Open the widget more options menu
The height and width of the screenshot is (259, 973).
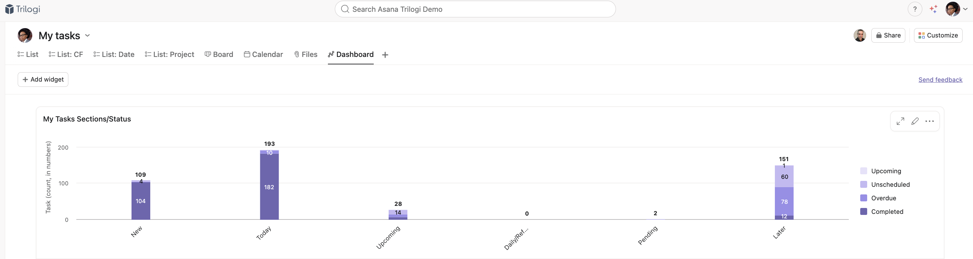coord(929,121)
